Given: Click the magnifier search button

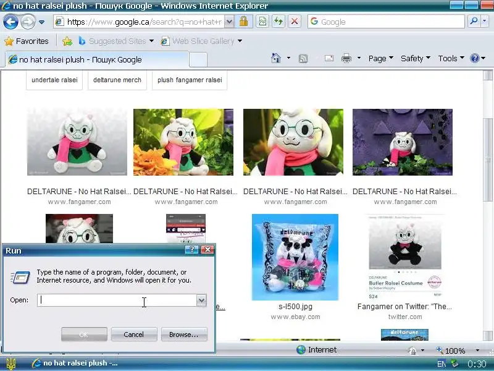Looking at the screenshot, I should coord(474,22).
